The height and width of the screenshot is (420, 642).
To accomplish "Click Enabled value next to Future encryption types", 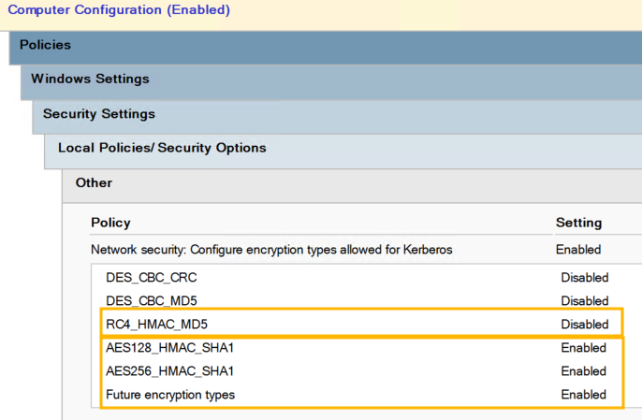I will pyautogui.click(x=583, y=395).
